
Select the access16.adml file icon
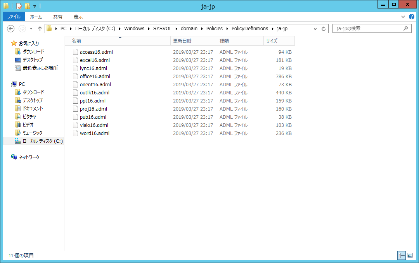coord(75,52)
